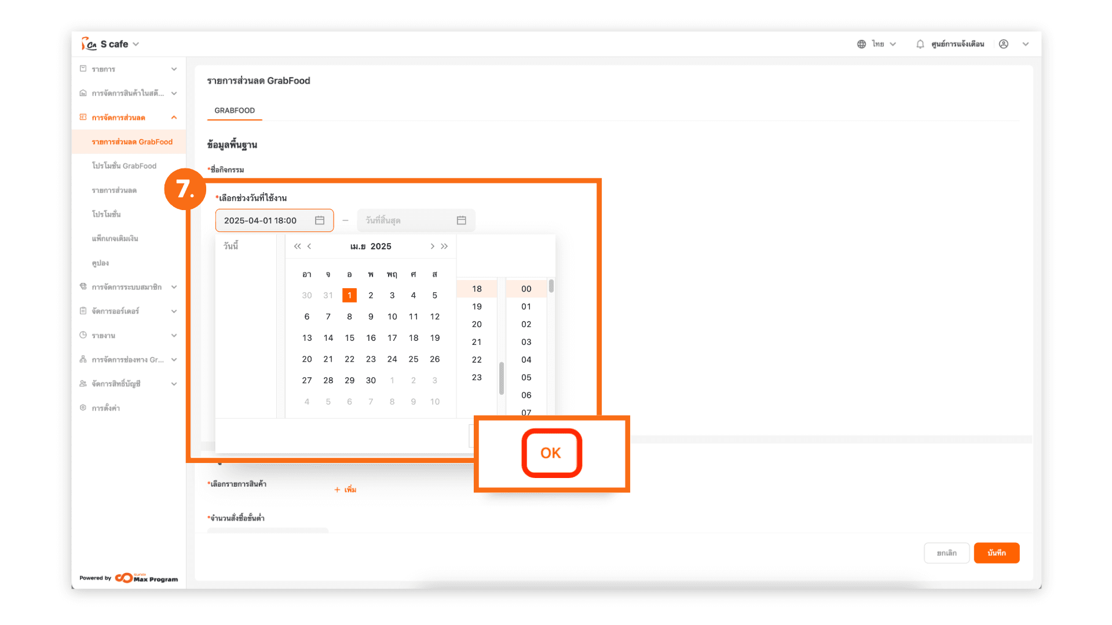Click calendar icon in start date field
Image resolution: width=1112 pixels, height=625 pixels.
tap(320, 220)
